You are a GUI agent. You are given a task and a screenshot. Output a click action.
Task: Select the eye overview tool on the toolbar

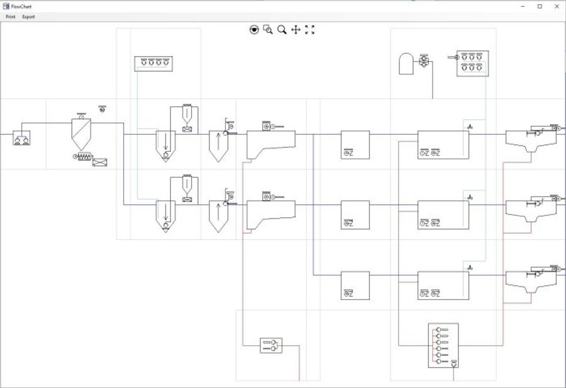coord(253,29)
